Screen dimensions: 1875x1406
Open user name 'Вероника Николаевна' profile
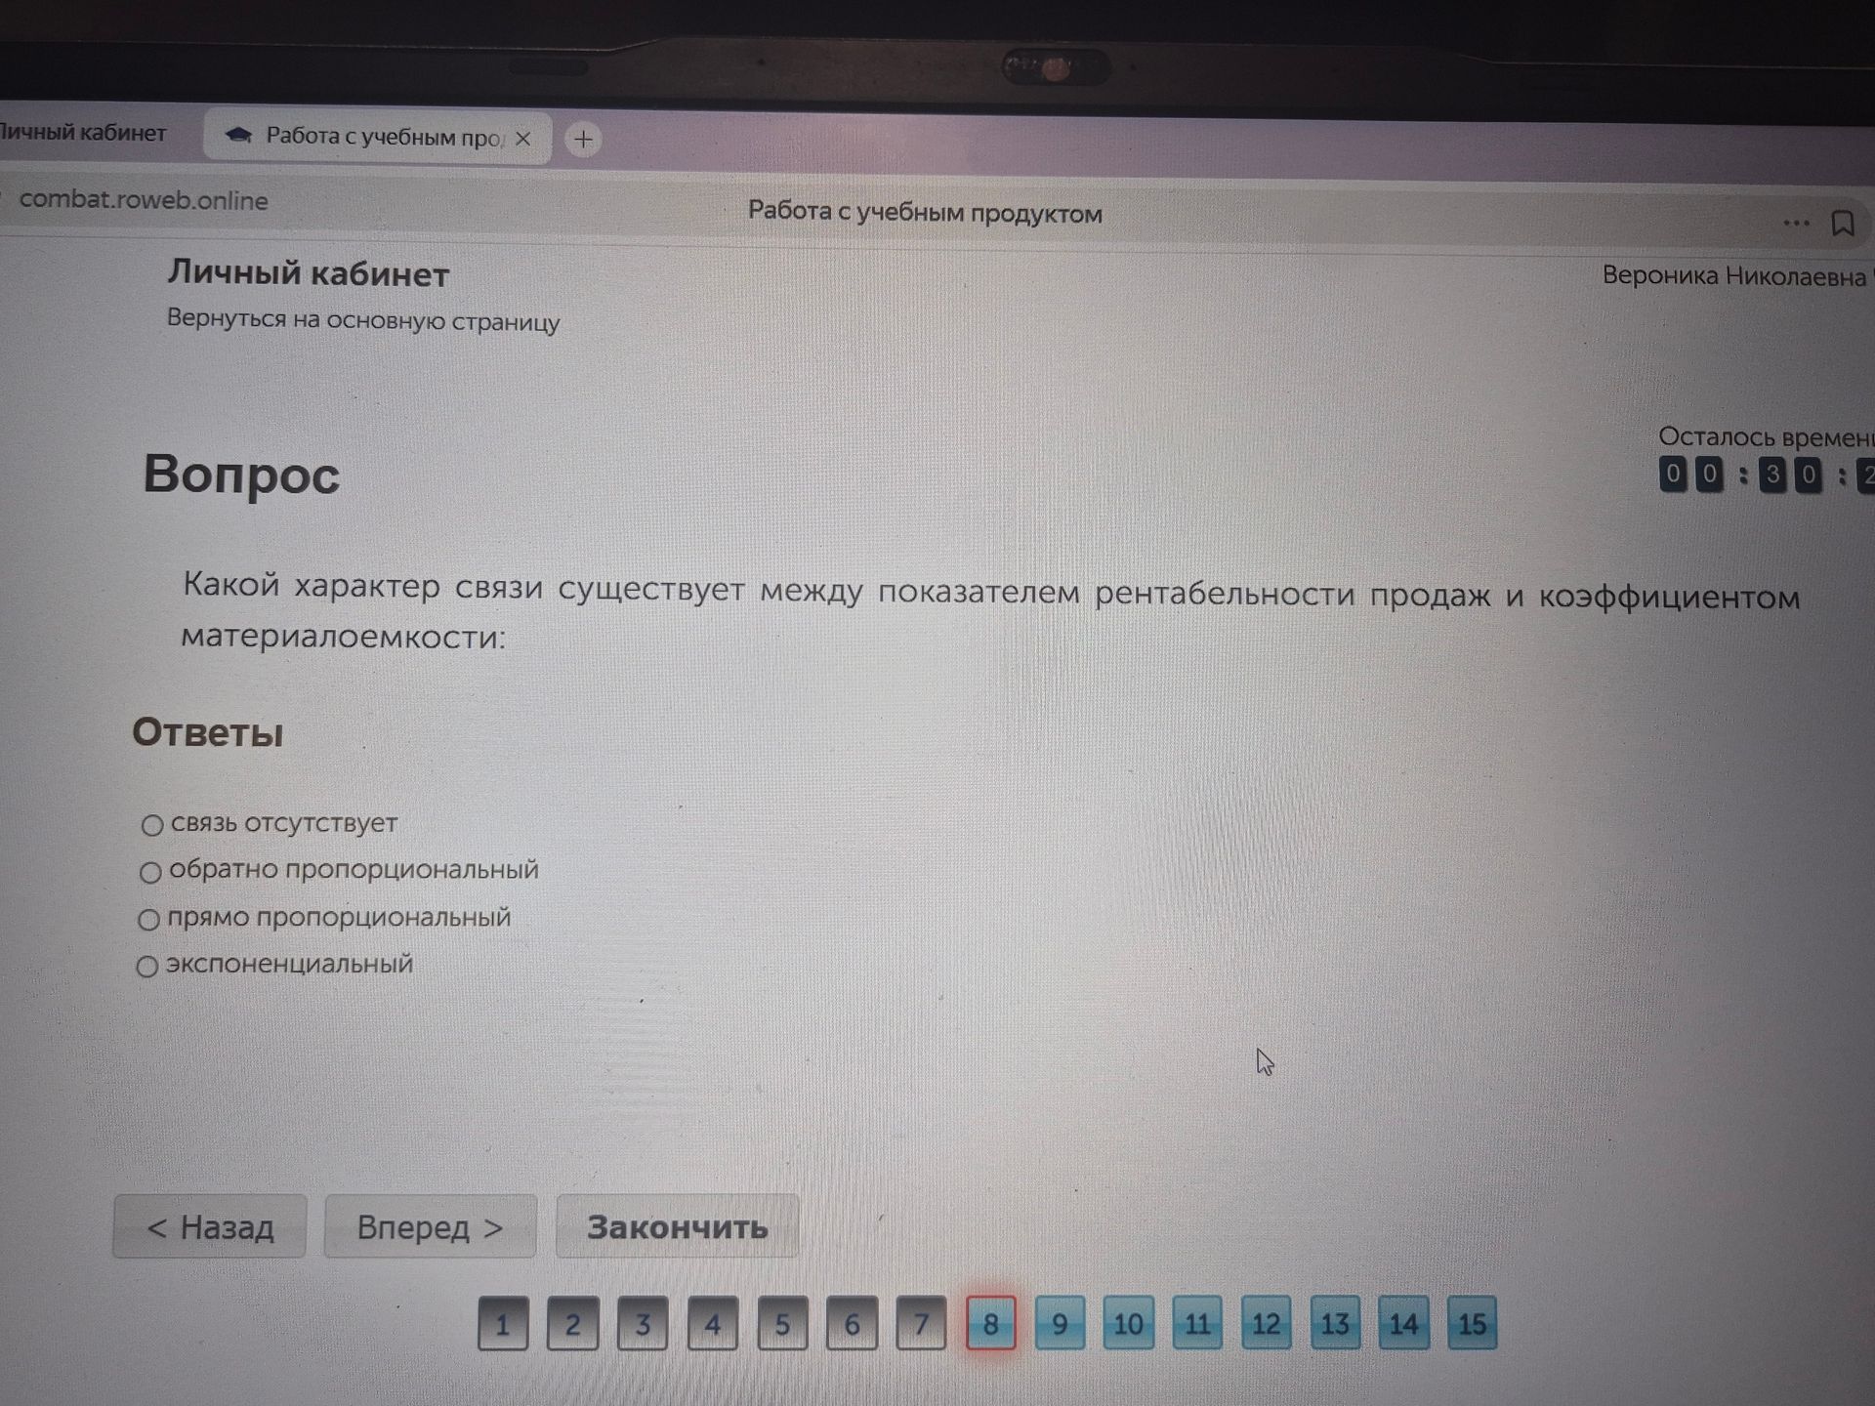[1734, 276]
